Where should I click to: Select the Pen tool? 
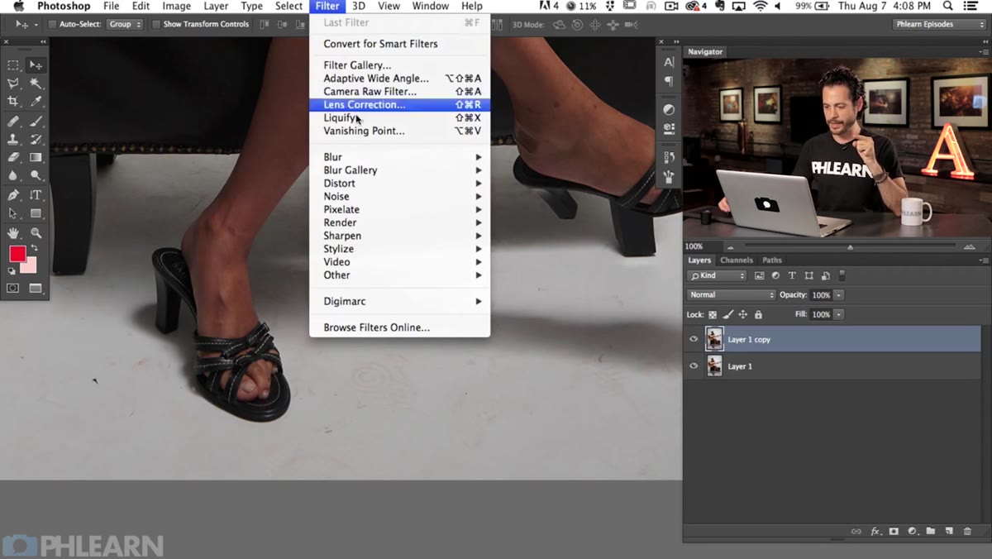click(x=13, y=195)
